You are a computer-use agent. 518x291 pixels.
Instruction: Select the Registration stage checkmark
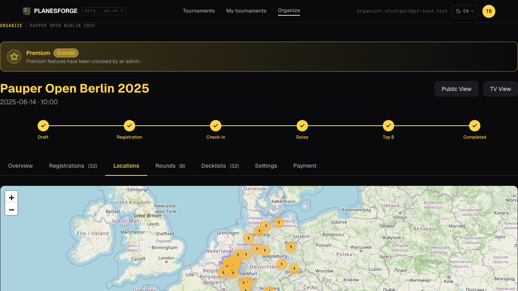[x=129, y=126]
